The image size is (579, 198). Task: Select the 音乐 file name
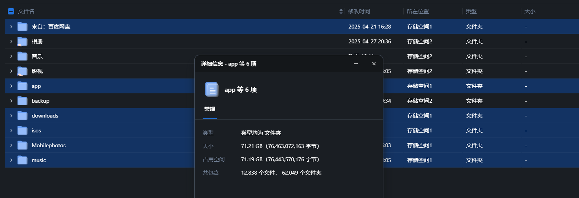[x=37, y=56]
